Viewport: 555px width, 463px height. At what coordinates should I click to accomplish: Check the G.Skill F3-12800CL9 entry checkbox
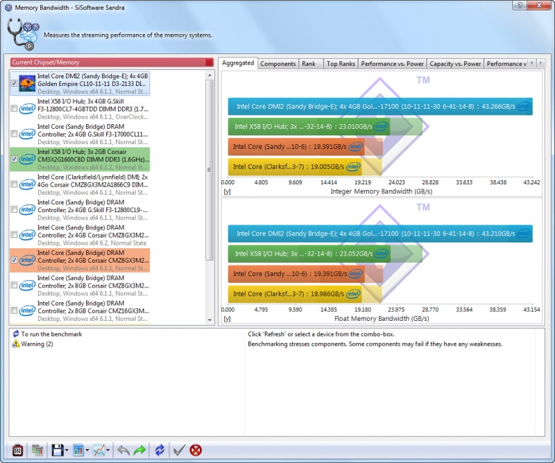point(14,209)
